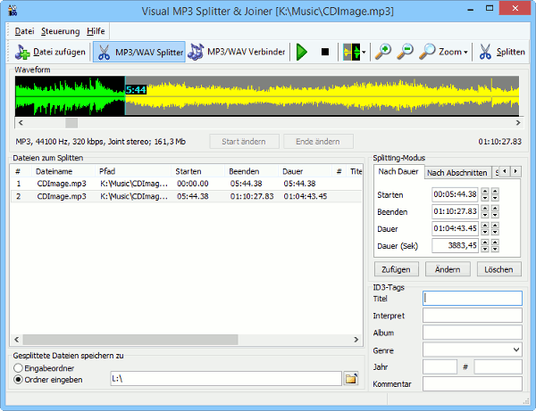Click the waveform horizontal scrollbar thumb

71,122
